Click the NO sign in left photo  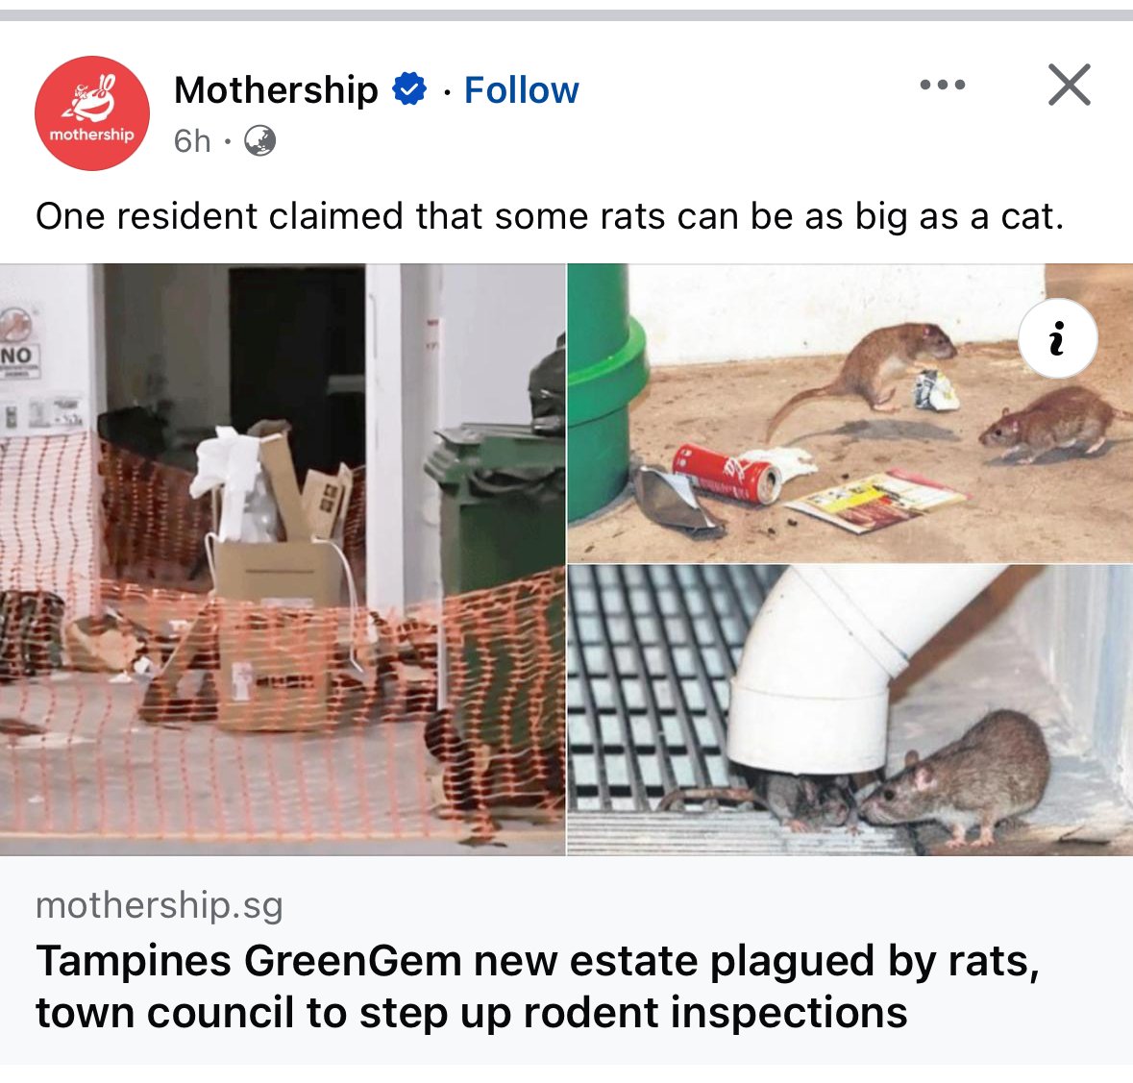pyautogui.click(x=18, y=355)
